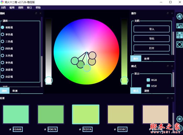
Task: Select the 三色组 radio option
Action: pos(7,41)
